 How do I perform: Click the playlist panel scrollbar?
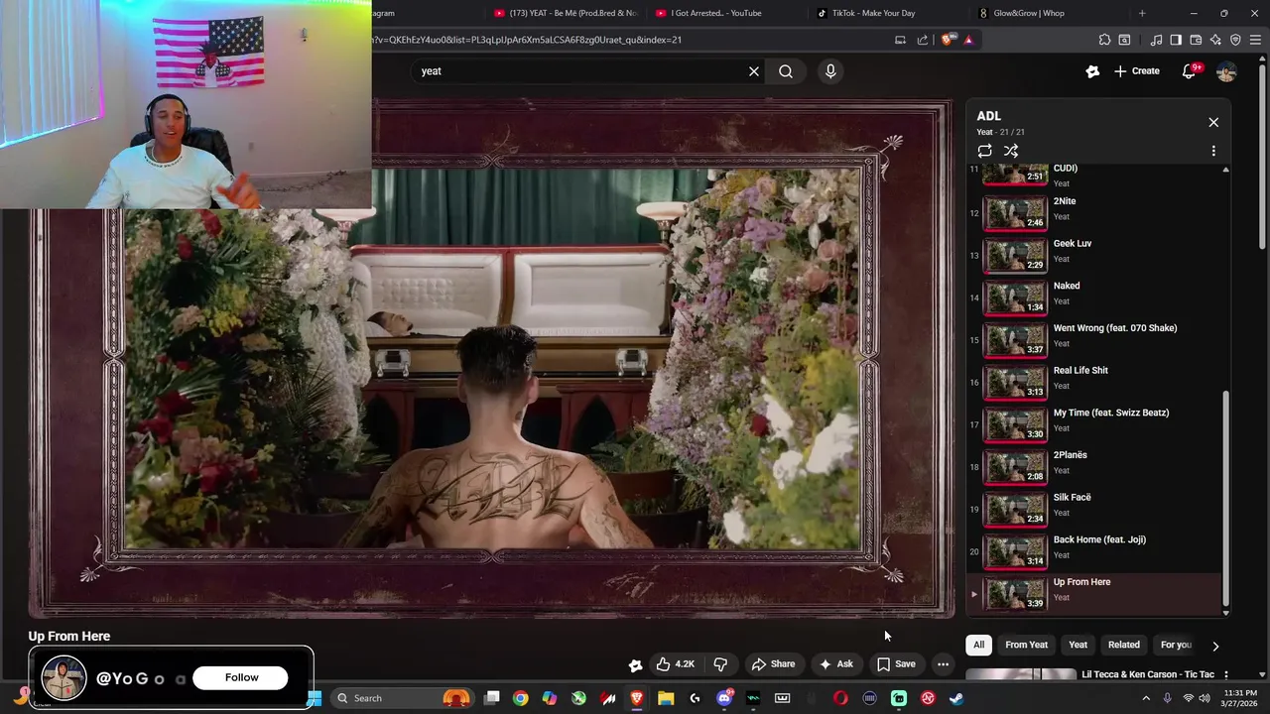click(x=1225, y=496)
